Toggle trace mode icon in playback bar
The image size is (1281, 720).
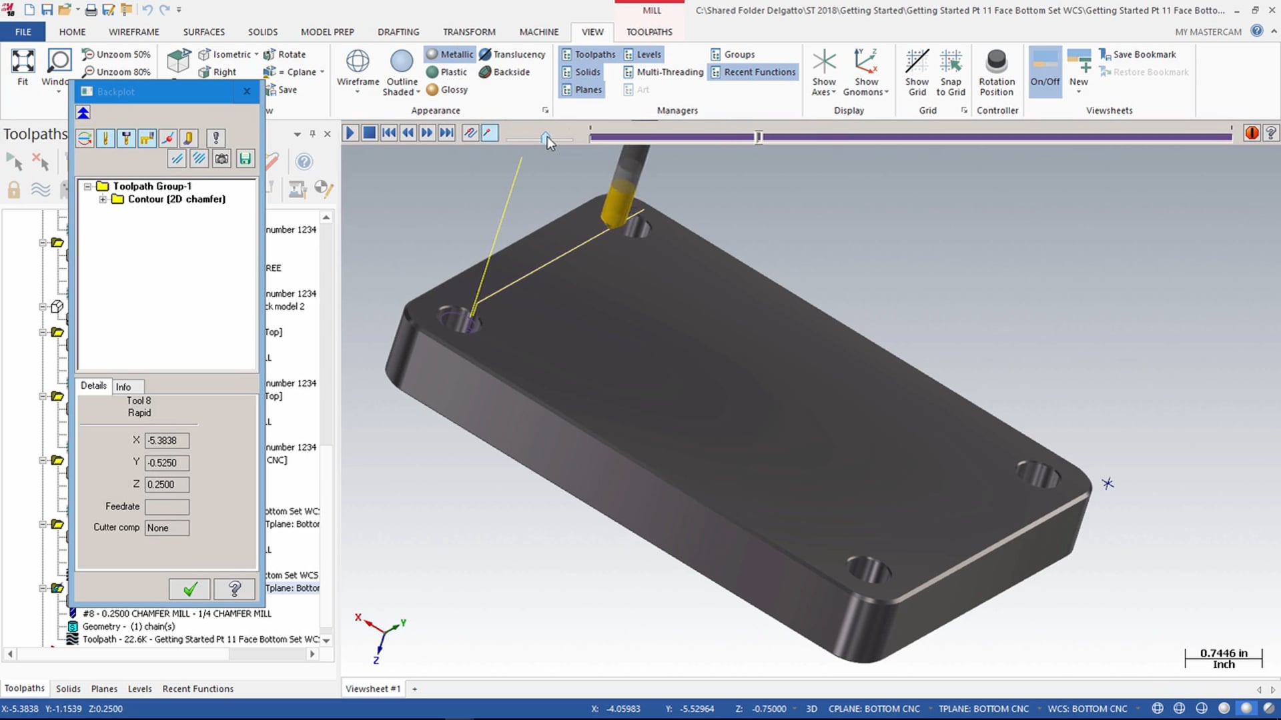[470, 133]
